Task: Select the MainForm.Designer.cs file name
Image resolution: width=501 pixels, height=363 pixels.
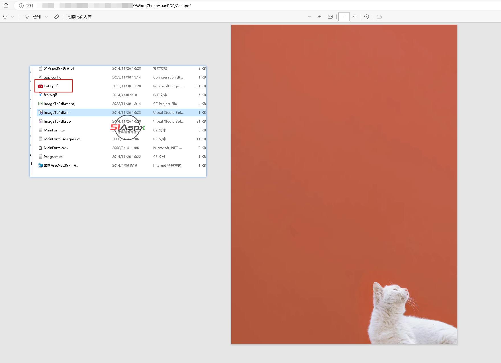Action: click(62, 139)
